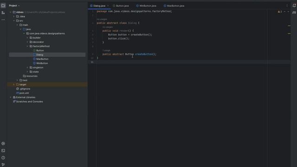297x167 pixels.
Task: Click the 'no usages' hint above class Dialog
Action: 102,19
